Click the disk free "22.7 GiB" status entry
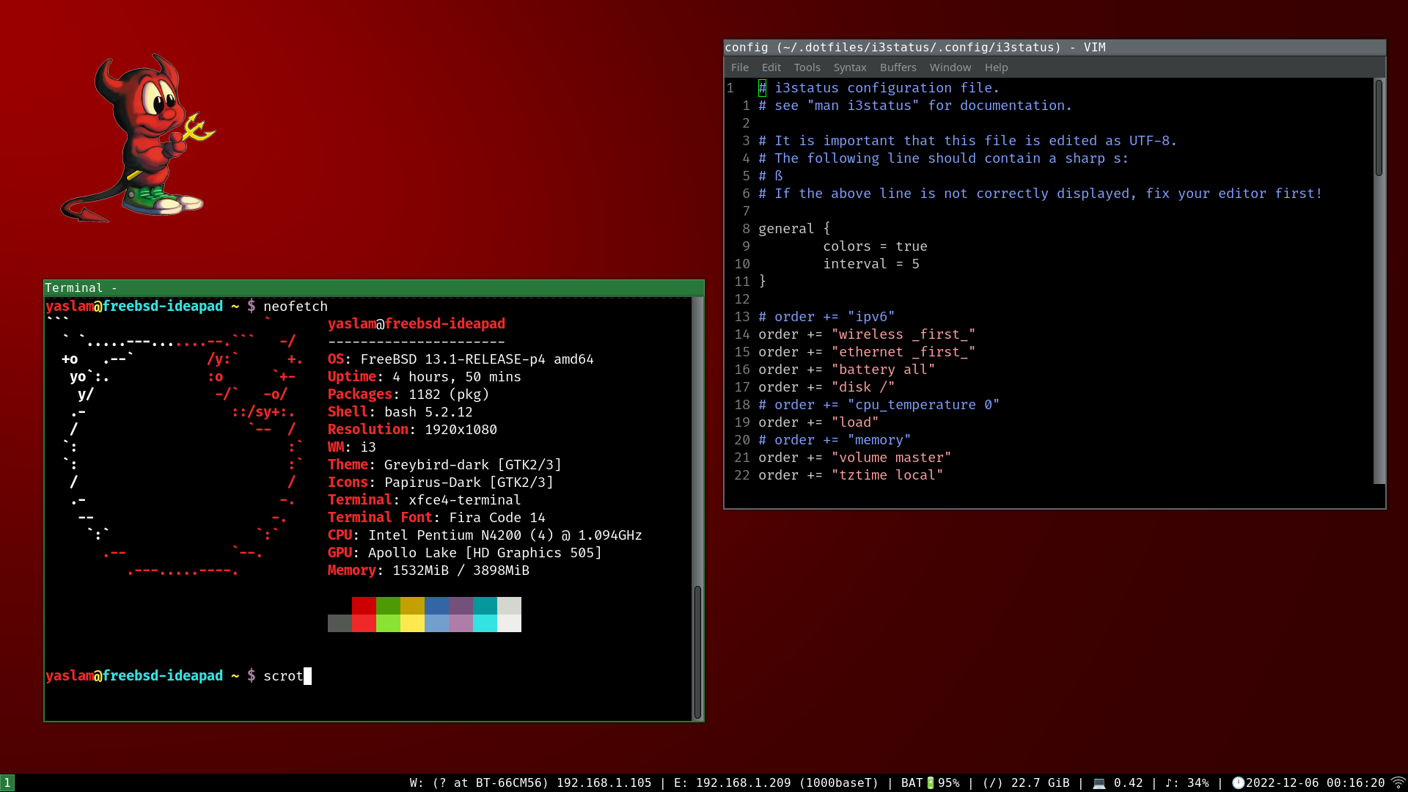The image size is (1408, 792). pos(1026,783)
